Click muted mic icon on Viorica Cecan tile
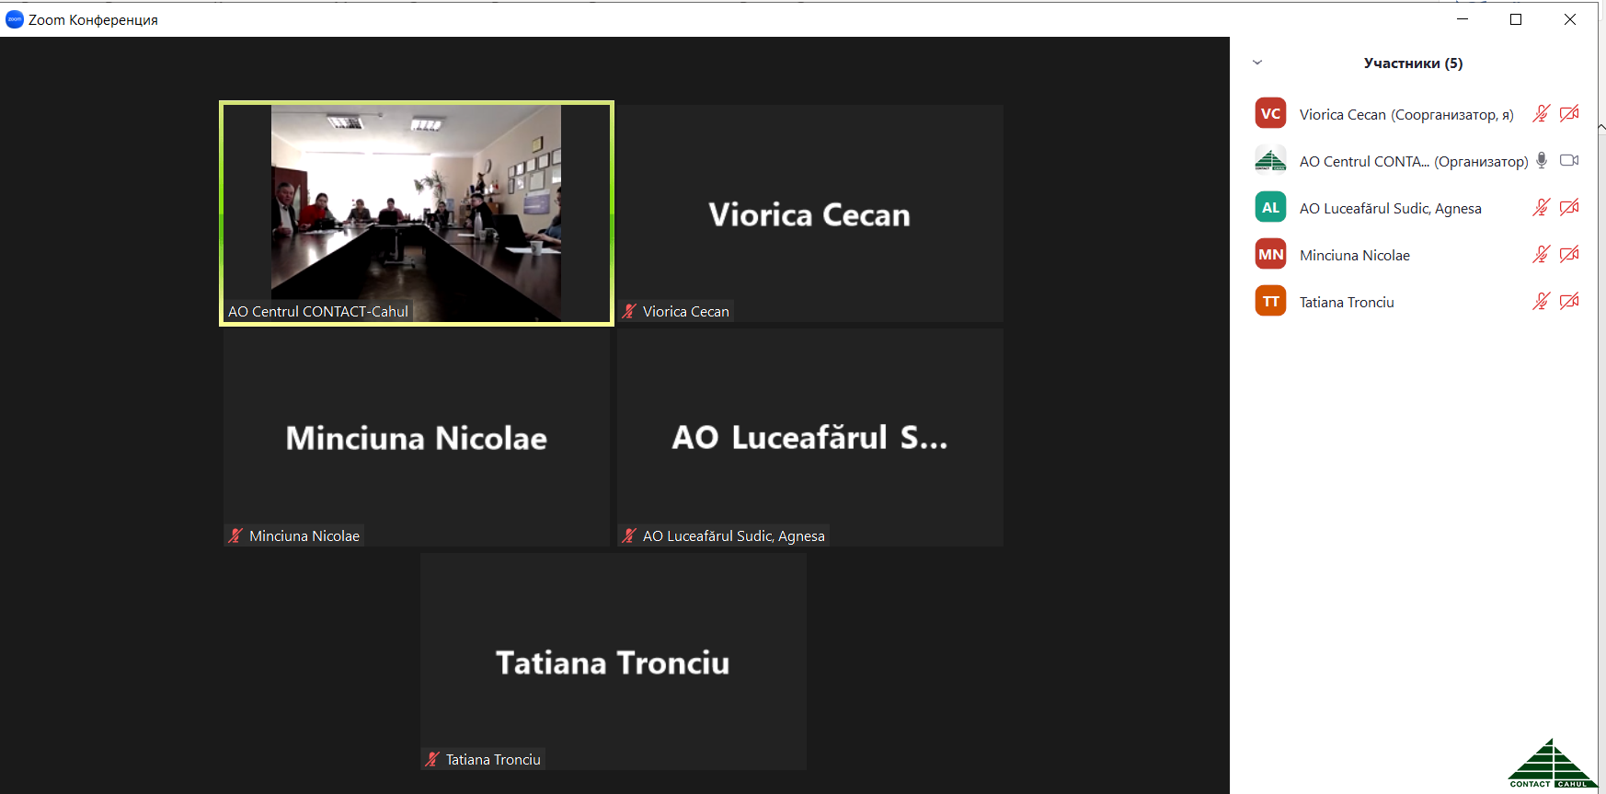 [x=629, y=312]
